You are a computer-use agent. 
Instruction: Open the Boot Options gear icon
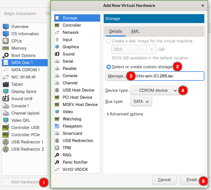[6, 55]
